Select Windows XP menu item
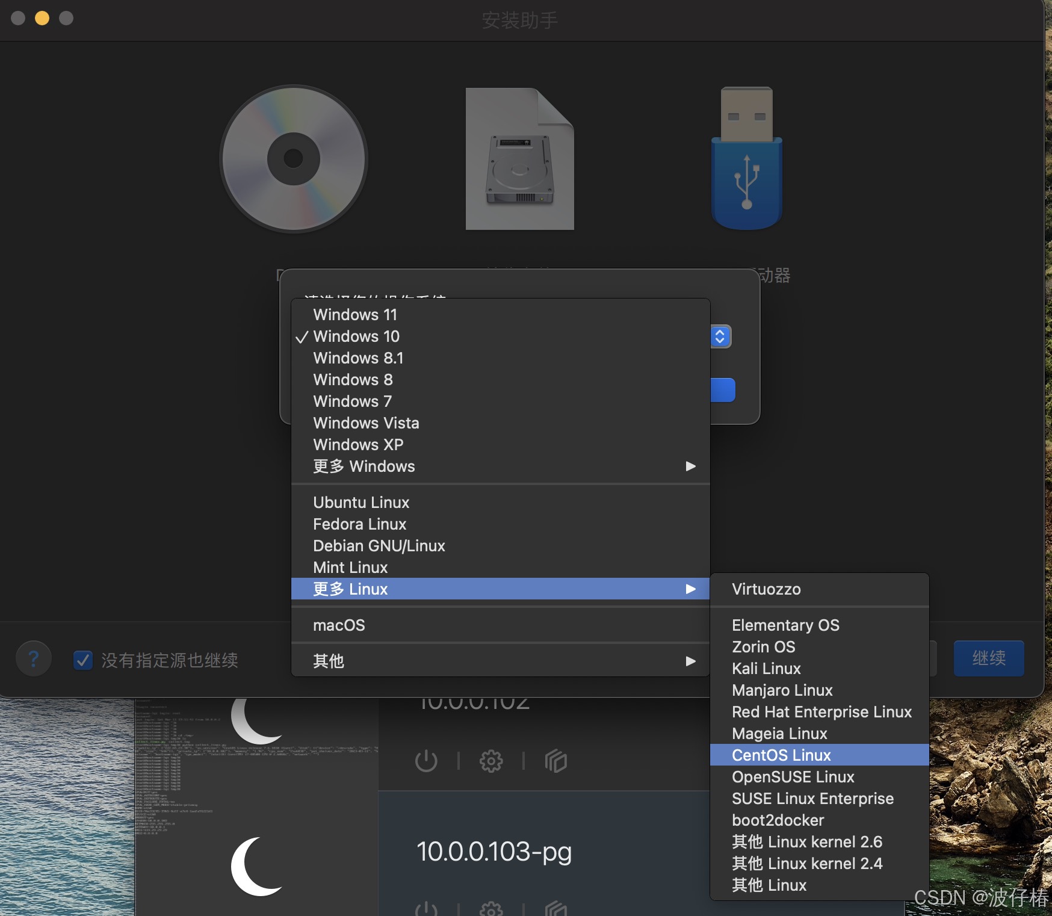 [501, 445]
